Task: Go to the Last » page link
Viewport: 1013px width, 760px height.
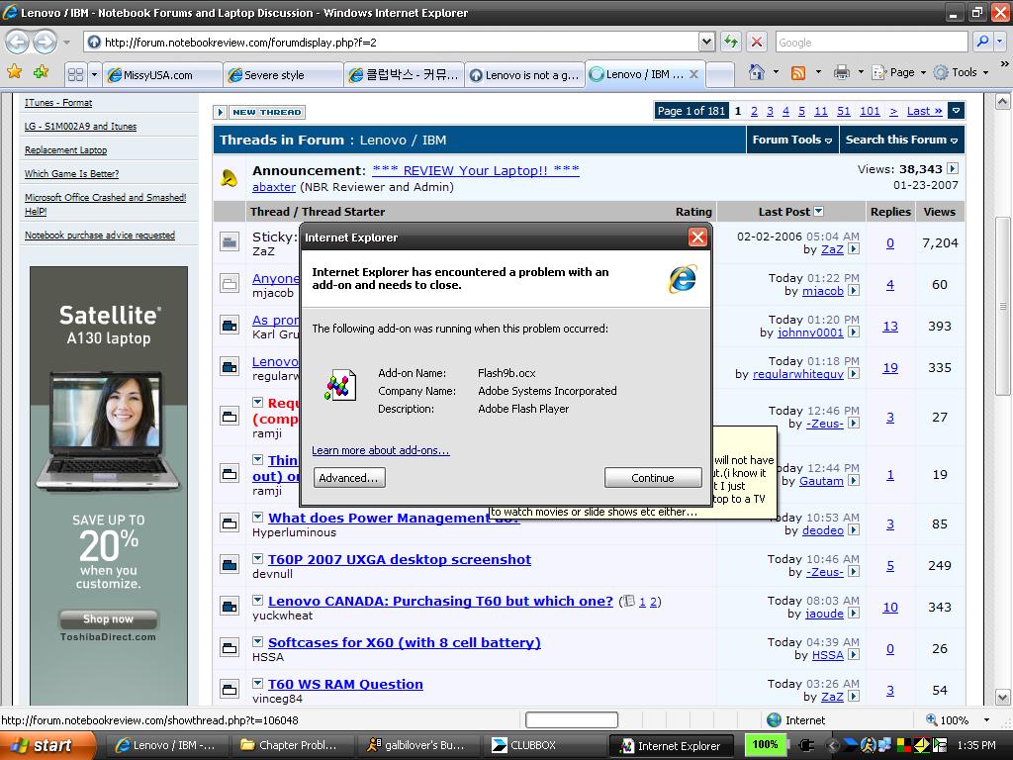Action: (x=925, y=111)
